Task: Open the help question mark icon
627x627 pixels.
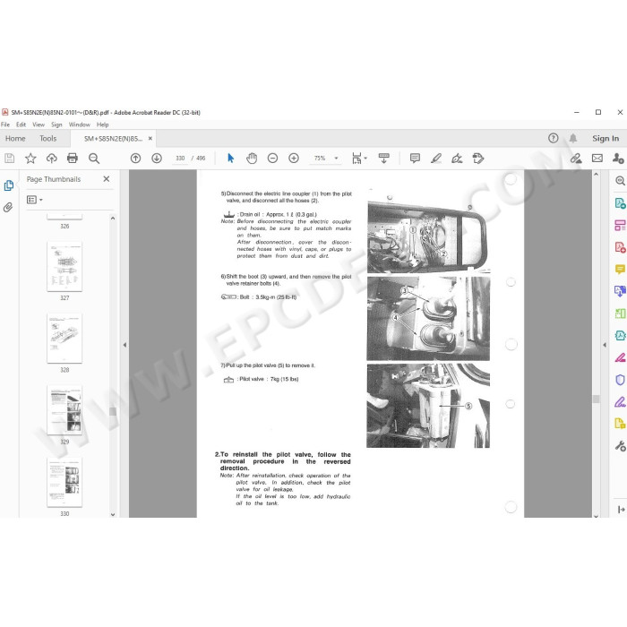Action: (554, 138)
